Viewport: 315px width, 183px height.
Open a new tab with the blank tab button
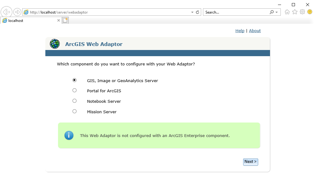click(65, 20)
